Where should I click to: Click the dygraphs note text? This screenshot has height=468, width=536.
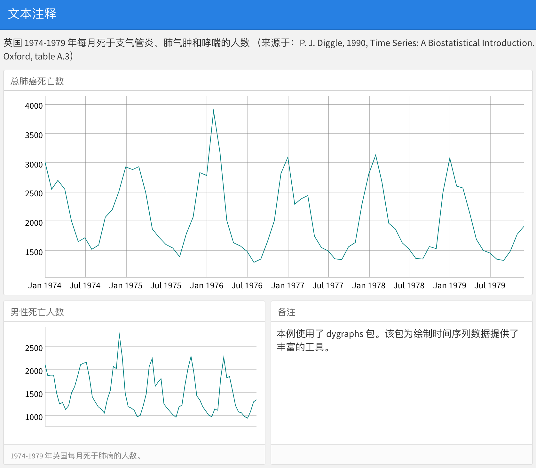[x=397, y=340]
